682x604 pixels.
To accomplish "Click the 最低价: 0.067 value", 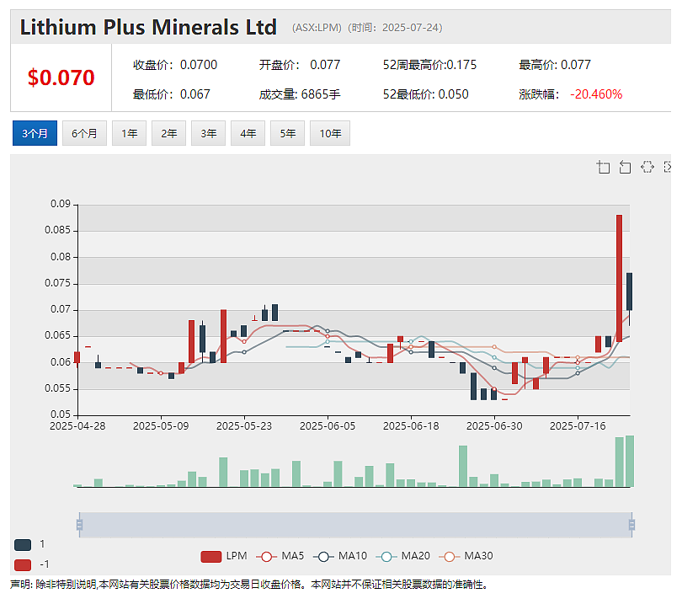I will pyautogui.click(x=172, y=94).
